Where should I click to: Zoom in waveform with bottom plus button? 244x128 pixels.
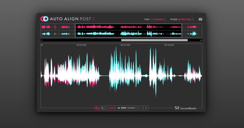point(146,108)
